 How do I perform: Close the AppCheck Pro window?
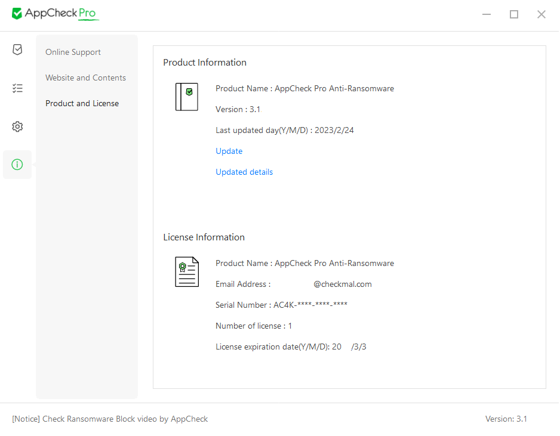541,14
